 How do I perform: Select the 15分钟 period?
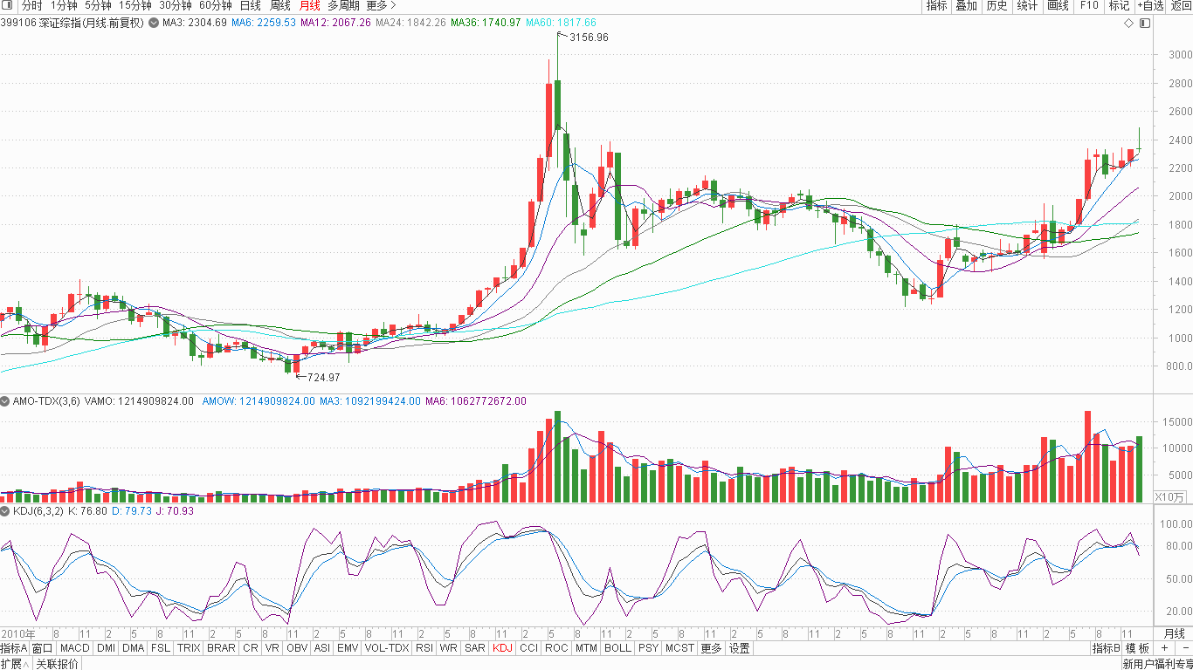coord(135,5)
